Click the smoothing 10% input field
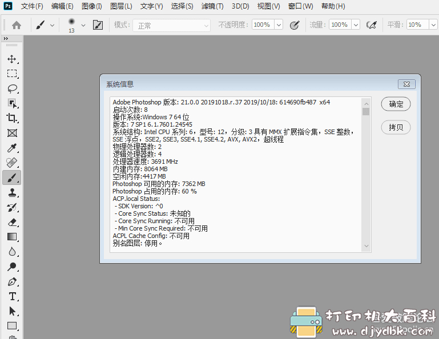This screenshot has height=339, width=439. tap(417, 25)
